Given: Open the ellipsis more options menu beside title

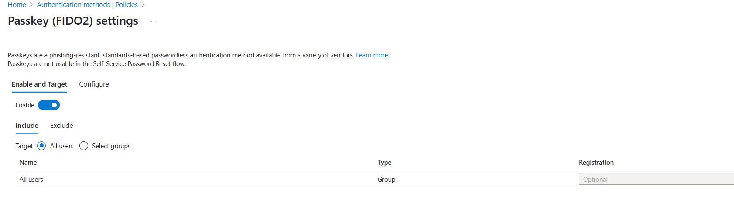Looking at the screenshot, I should point(154,21).
